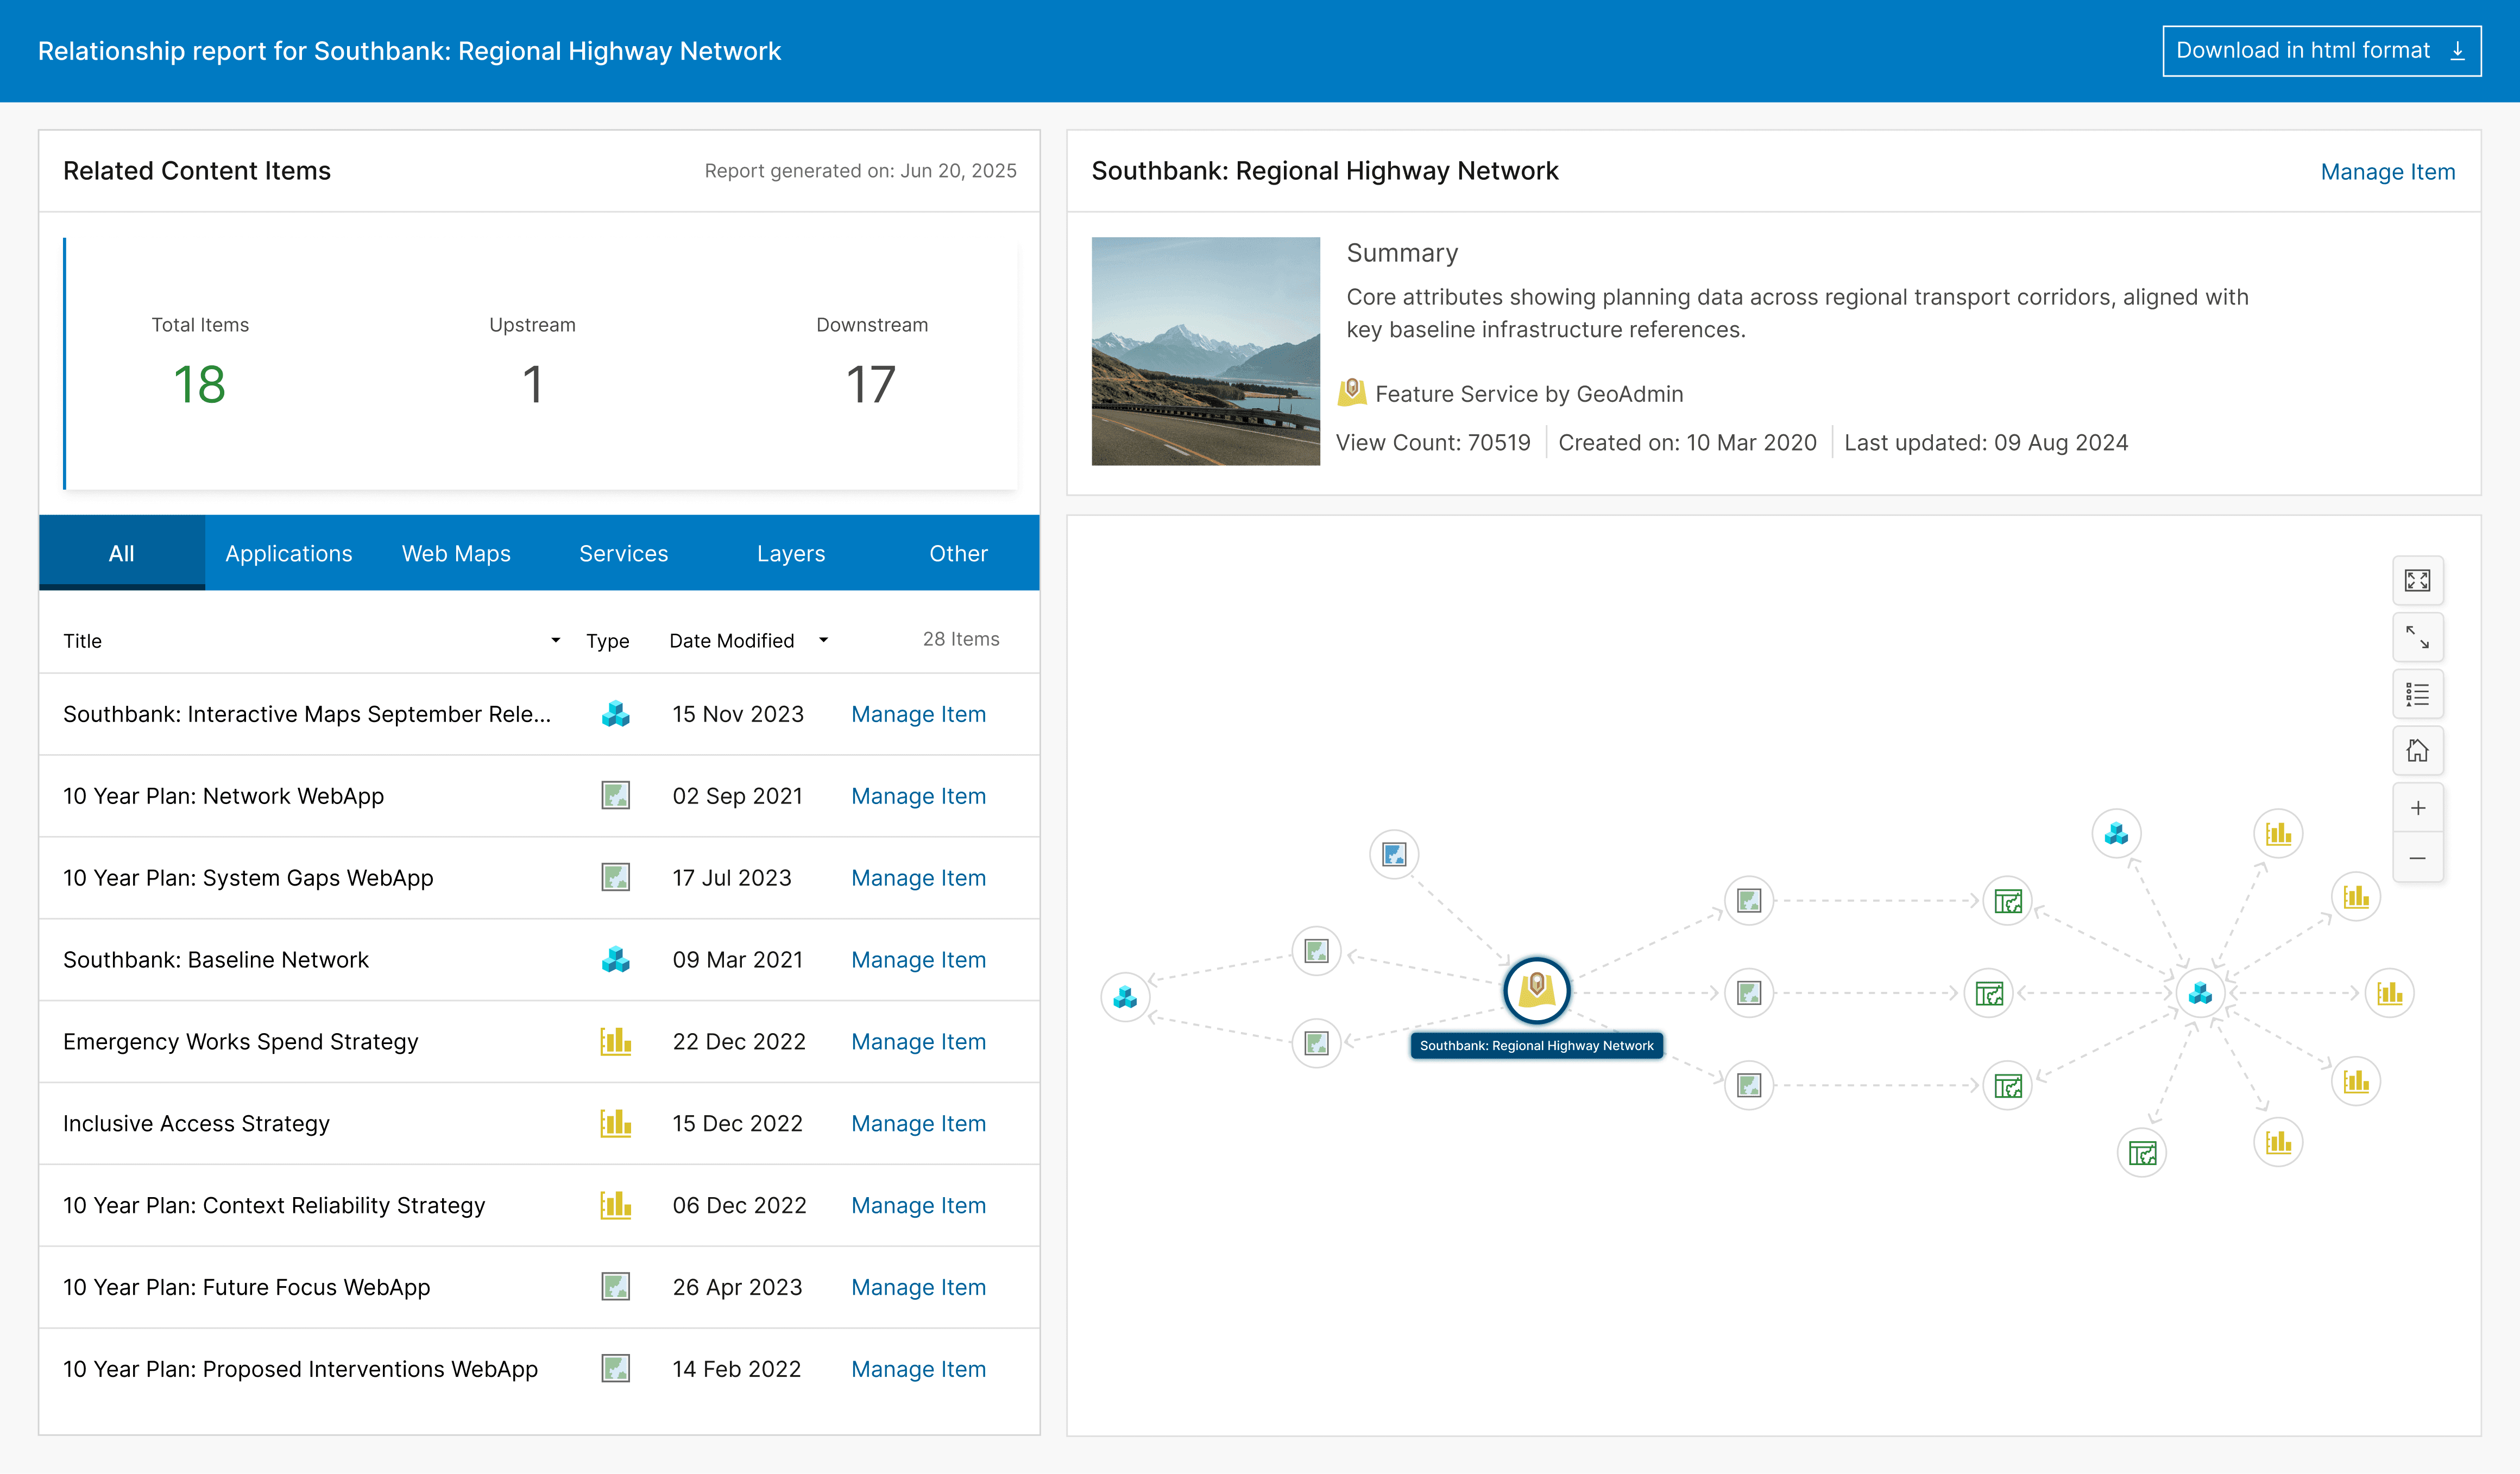Viewport: 2520px width, 1474px height.
Task: Click the type icon for Emergency Works Spend Strategy
Action: click(x=615, y=1041)
